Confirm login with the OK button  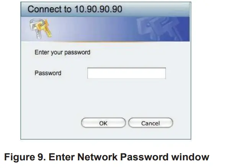click(x=103, y=123)
